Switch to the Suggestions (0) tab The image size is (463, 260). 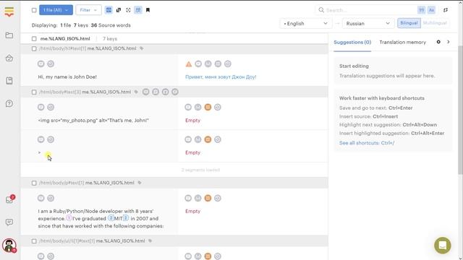pos(352,42)
